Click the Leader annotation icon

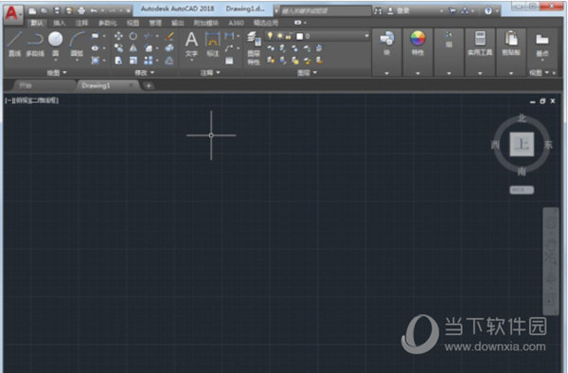(x=229, y=47)
